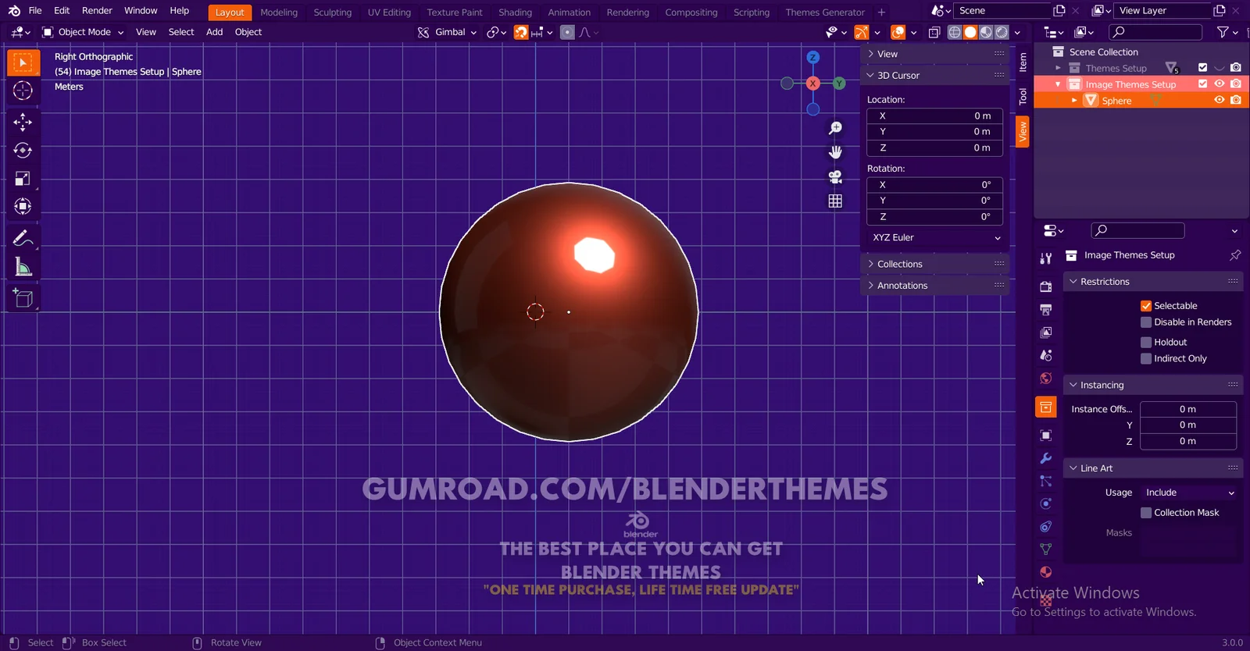Image resolution: width=1250 pixels, height=651 pixels.
Task: Open the Object Data properties tab
Action: click(x=1046, y=550)
